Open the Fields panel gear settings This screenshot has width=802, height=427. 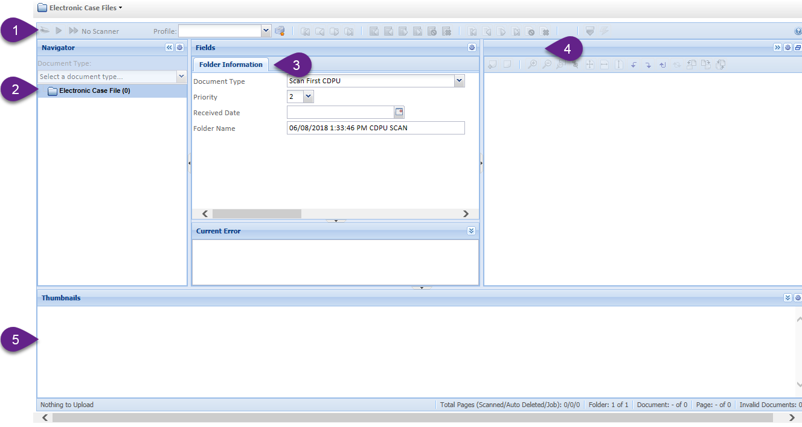(x=472, y=48)
